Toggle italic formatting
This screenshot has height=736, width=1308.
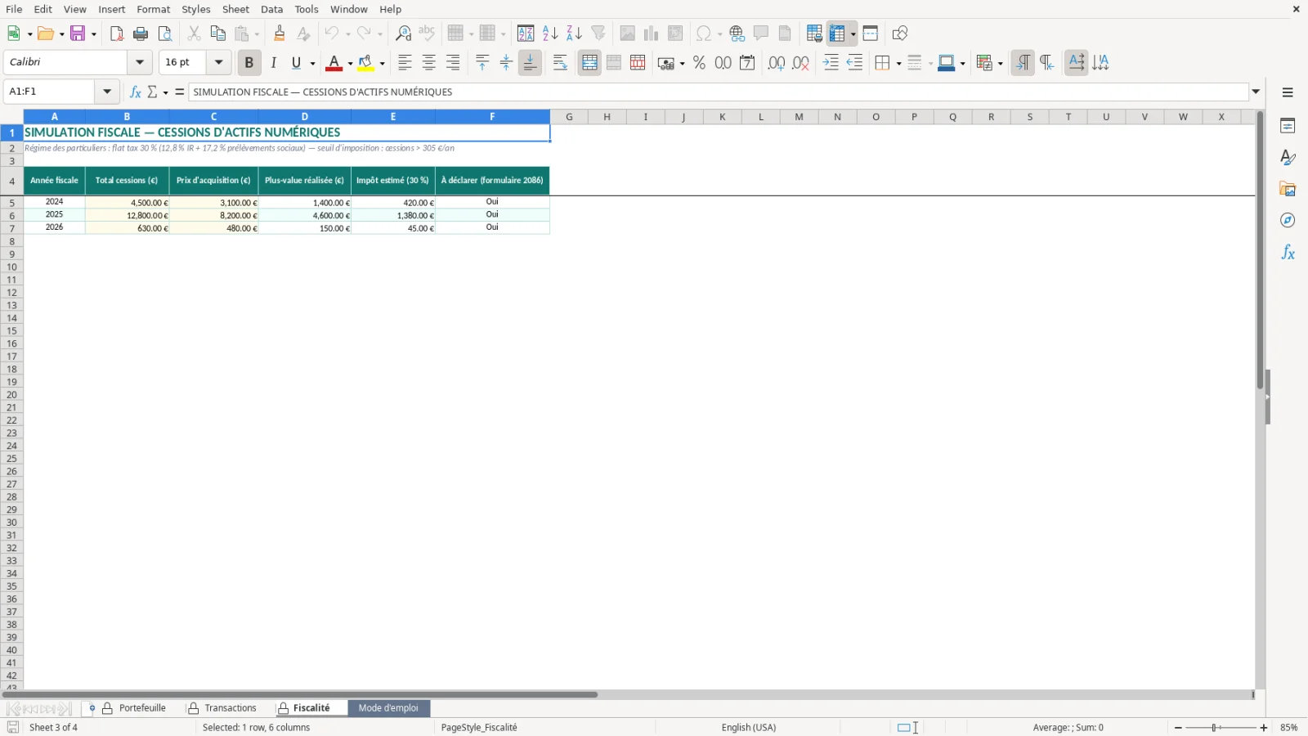pos(273,63)
